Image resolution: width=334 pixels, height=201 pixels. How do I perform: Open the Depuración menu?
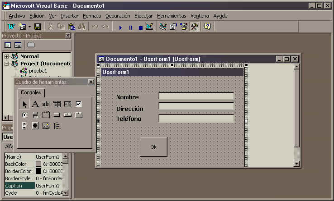pyautogui.click(x=118, y=16)
